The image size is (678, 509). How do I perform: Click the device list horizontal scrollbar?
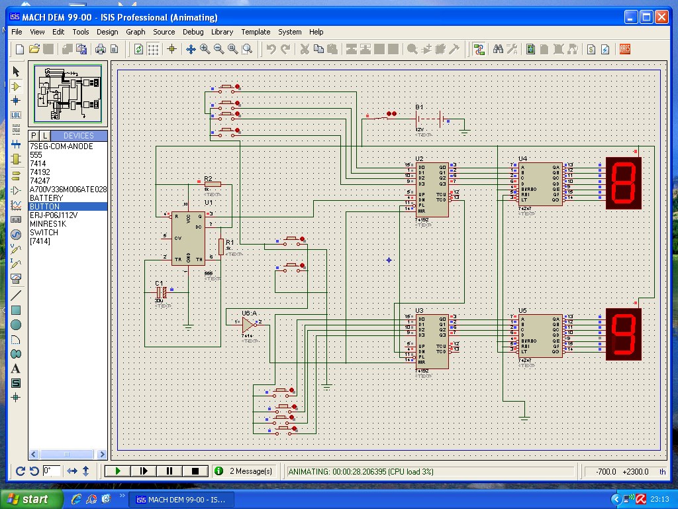(68, 455)
